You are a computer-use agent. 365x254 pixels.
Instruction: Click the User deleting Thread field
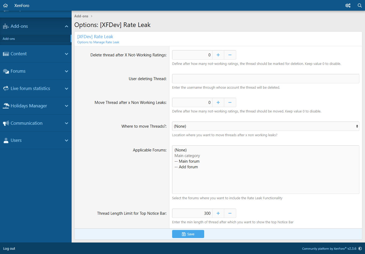click(x=265, y=79)
